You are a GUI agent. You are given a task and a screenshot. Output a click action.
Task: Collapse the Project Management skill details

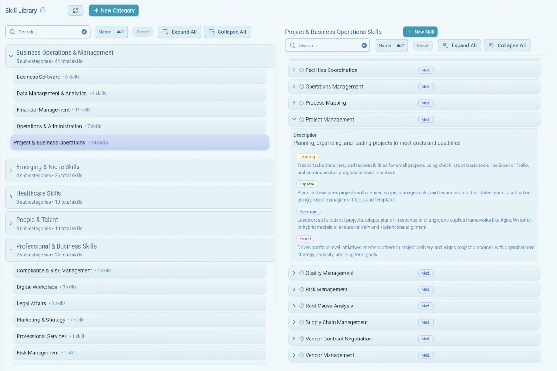[294, 120]
